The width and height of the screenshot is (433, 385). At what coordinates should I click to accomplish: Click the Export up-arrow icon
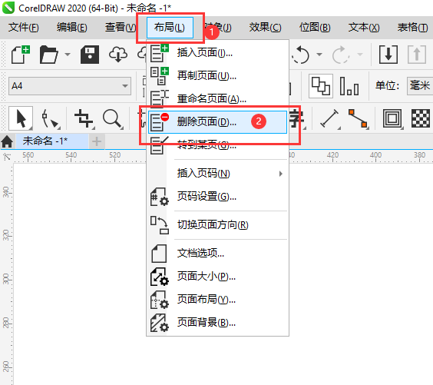(x=417, y=55)
